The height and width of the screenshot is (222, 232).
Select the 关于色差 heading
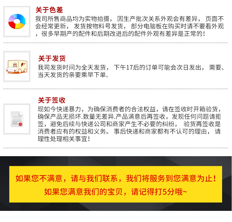[x=49, y=10]
